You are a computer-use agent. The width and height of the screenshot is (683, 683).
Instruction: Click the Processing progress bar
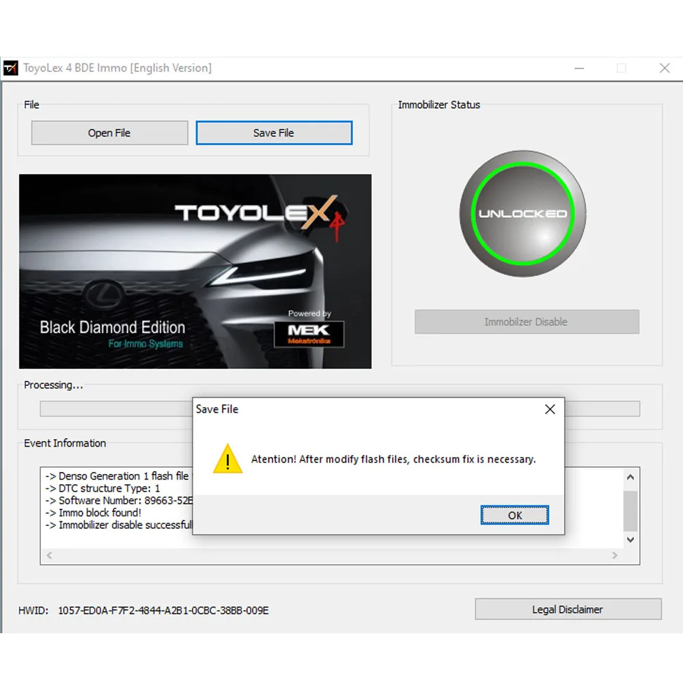coord(339,408)
